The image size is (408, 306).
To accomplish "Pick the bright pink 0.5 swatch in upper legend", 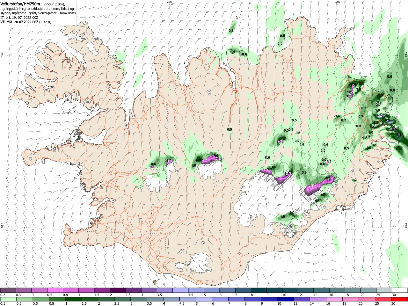I will 55,290.
